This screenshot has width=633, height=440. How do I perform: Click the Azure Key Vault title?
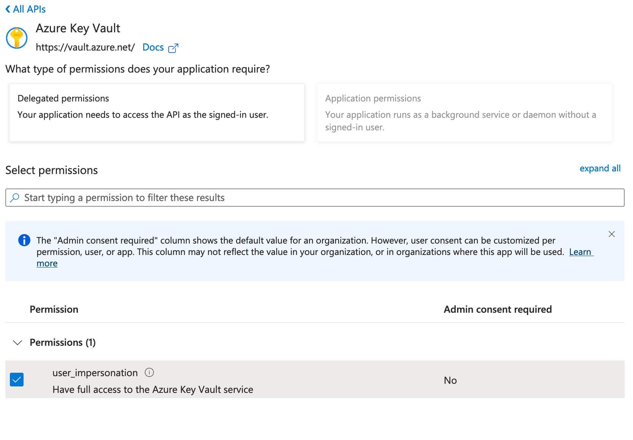[78, 28]
